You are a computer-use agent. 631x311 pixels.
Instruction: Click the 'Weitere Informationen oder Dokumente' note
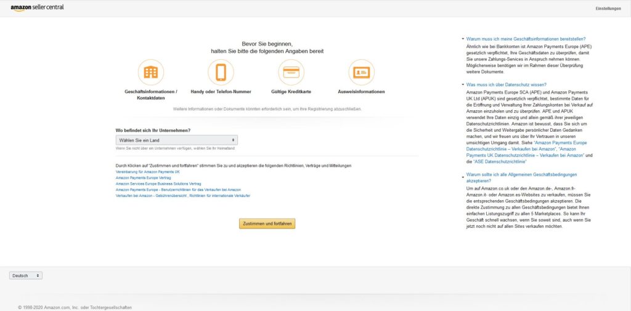click(267, 109)
